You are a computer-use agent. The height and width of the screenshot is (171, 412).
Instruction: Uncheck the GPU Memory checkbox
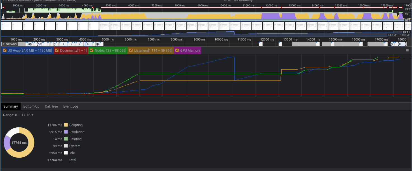[x=177, y=51]
